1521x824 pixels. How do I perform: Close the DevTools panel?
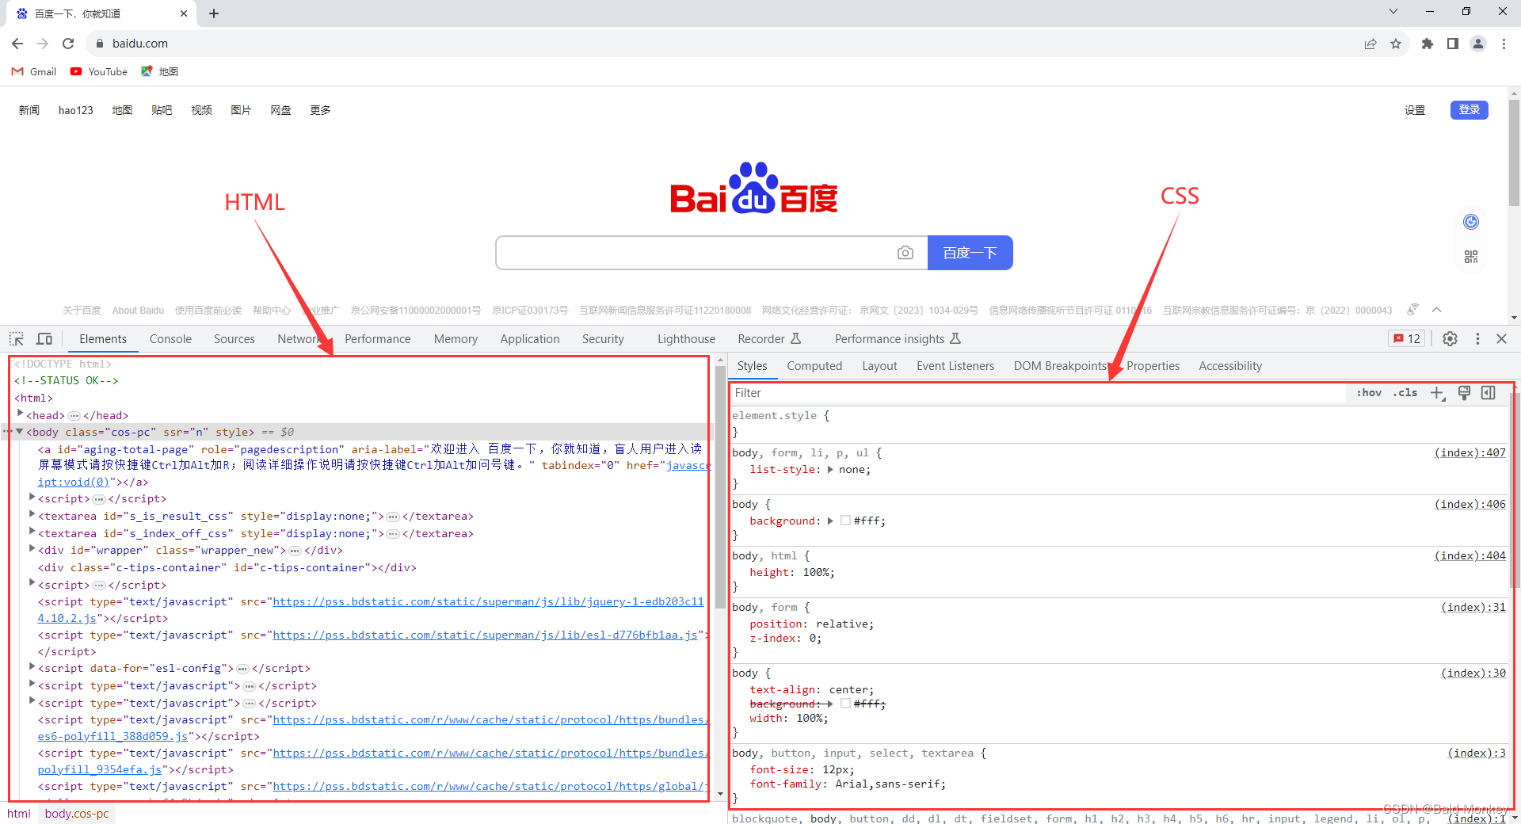point(1501,339)
